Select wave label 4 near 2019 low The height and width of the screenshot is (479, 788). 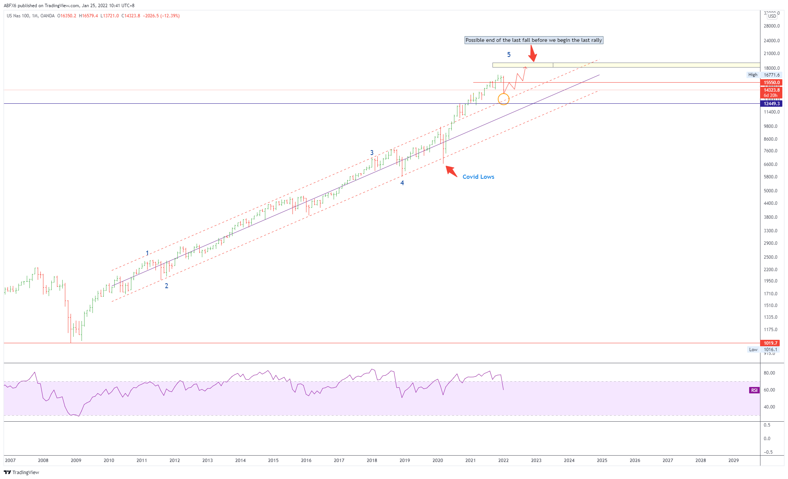(402, 183)
